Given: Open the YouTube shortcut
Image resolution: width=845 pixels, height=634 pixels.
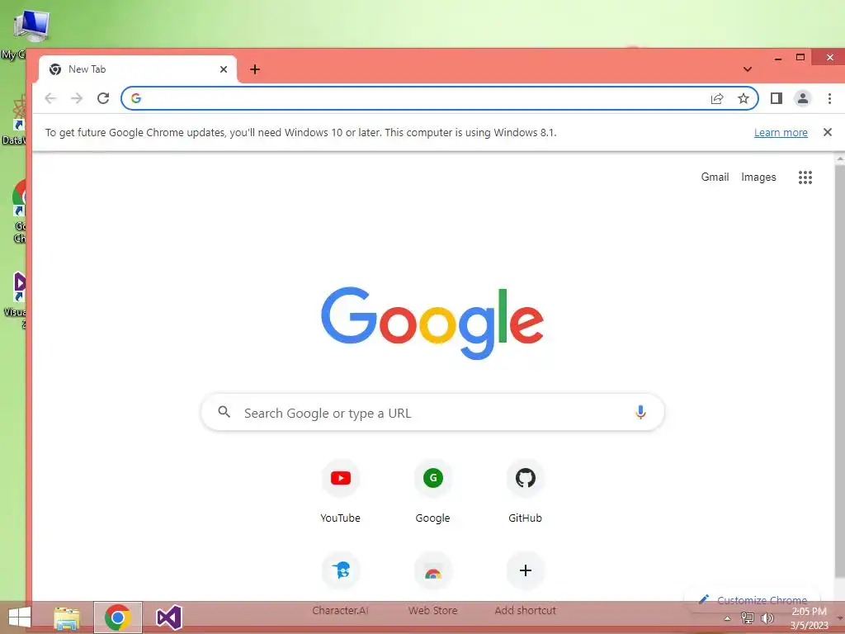Looking at the screenshot, I should point(341,490).
